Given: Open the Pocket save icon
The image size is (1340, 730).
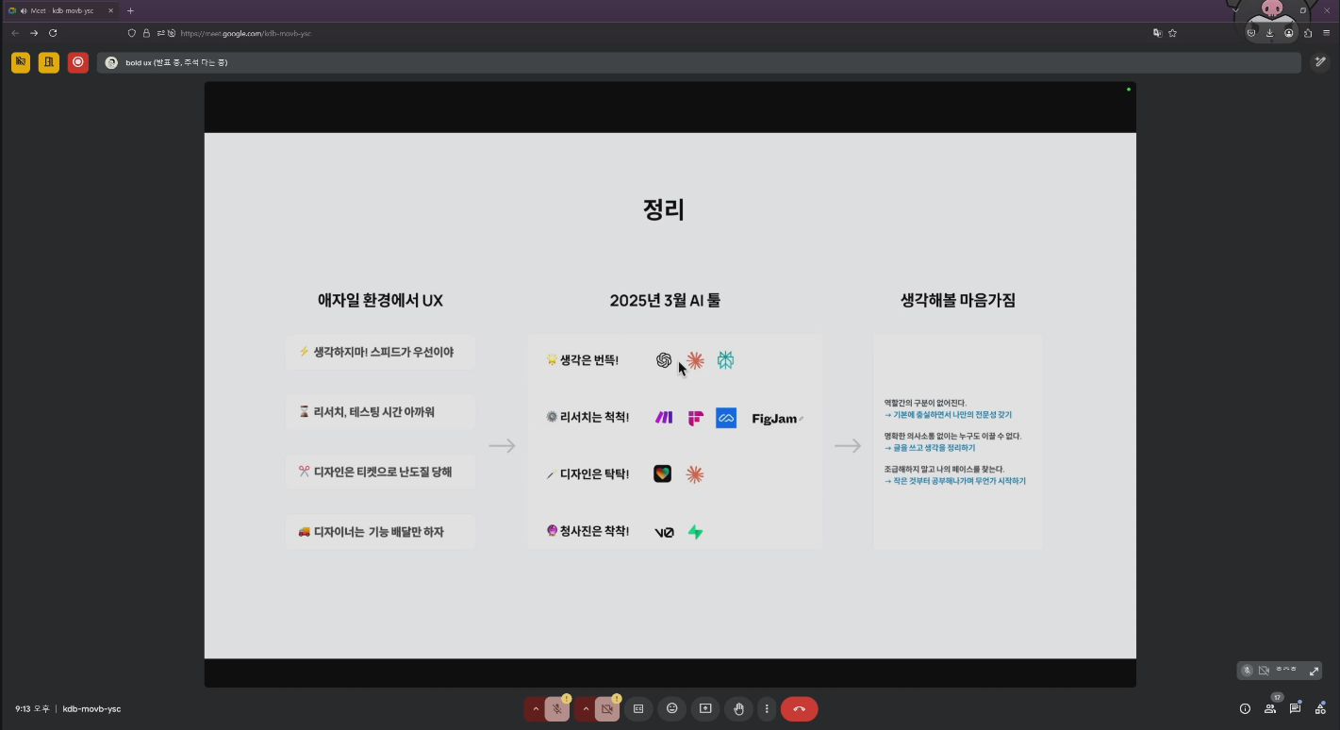Looking at the screenshot, I should point(1251,33).
